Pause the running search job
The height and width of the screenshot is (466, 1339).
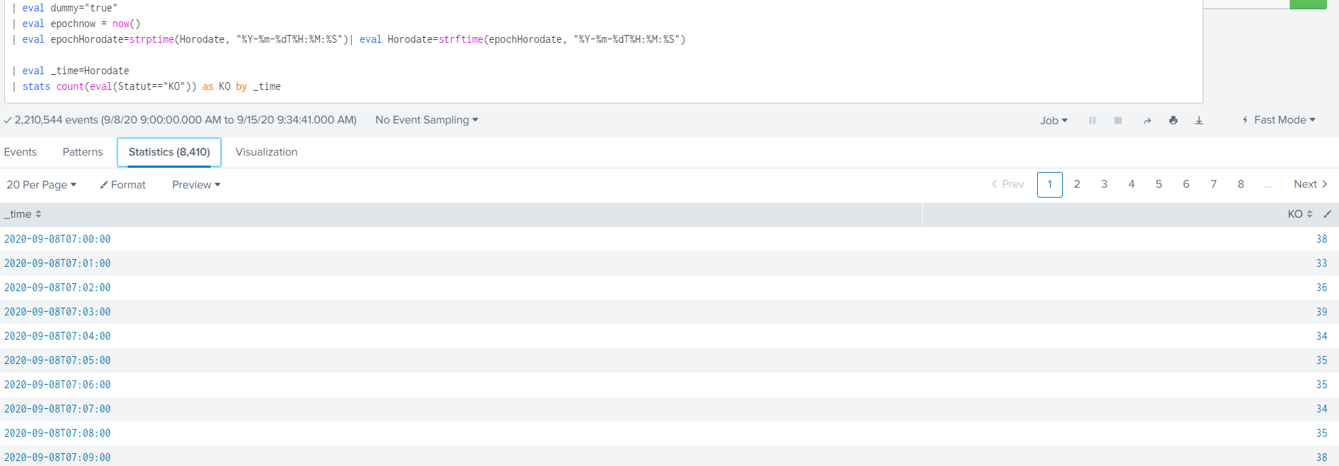[x=1092, y=121]
